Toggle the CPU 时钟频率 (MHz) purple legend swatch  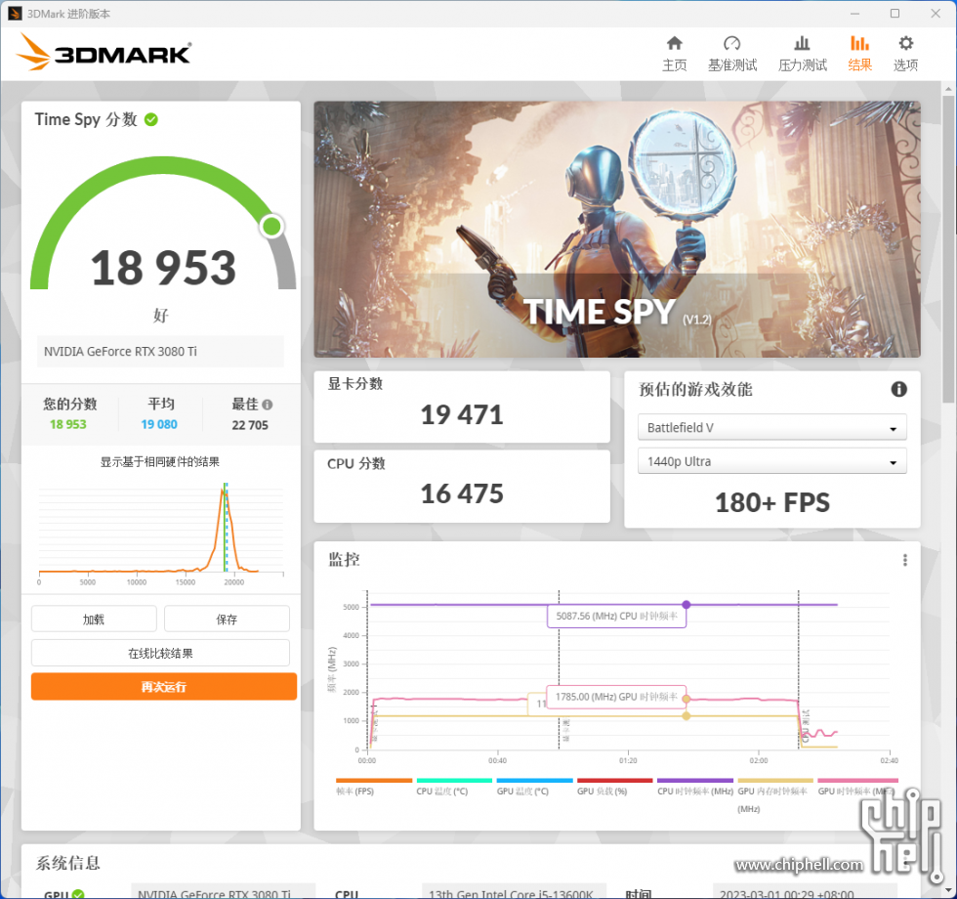pos(695,781)
